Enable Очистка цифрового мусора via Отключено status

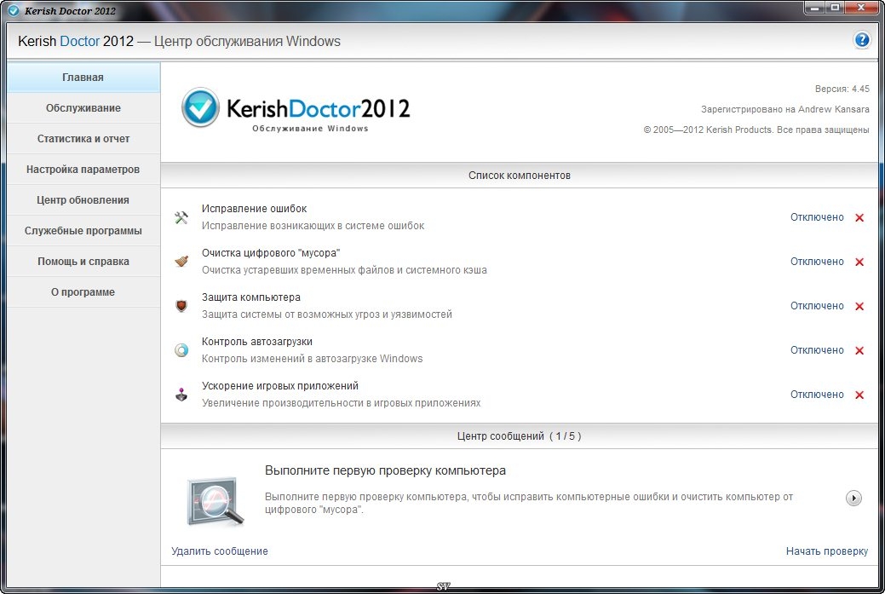click(x=816, y=262)
